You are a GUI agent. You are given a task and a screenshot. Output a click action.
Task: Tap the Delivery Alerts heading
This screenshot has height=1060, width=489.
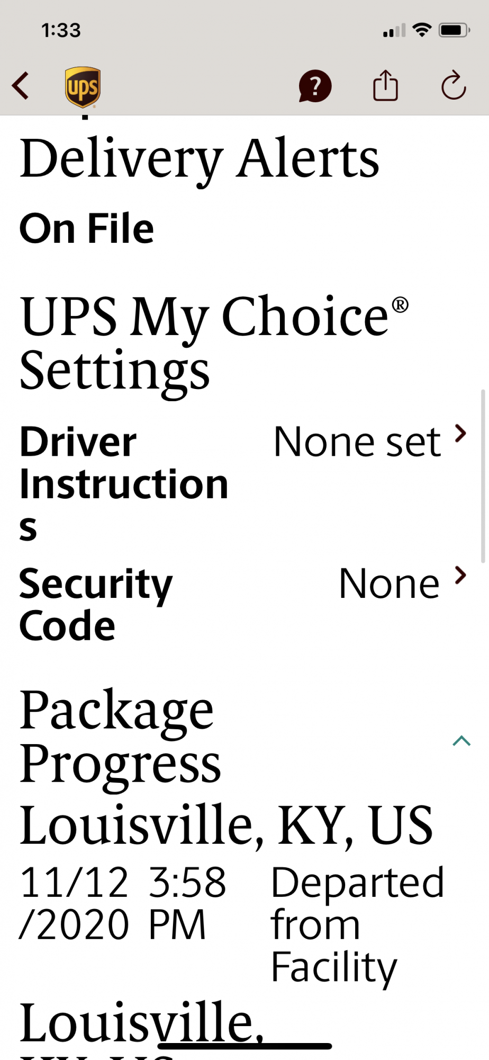pos(200,158)
